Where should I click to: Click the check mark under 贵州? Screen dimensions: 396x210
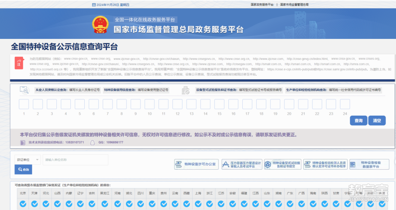point(164,204)
